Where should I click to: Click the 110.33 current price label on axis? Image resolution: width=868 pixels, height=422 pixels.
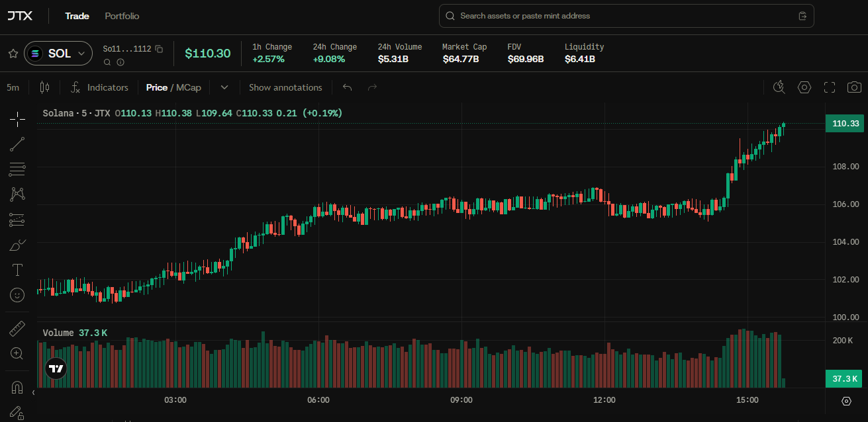click(845, 124)
